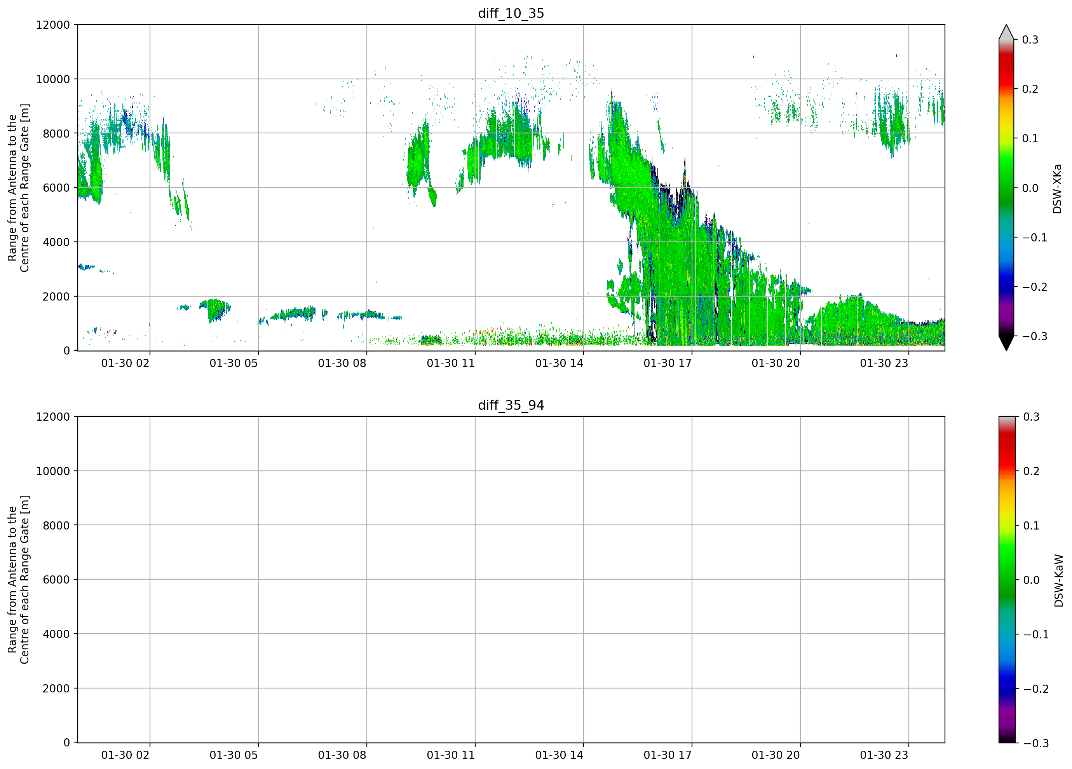
Task: Click the '0.0' tick on DSW-XKa colorbar
Action: pyautogui.click(x=1030, y=188)
